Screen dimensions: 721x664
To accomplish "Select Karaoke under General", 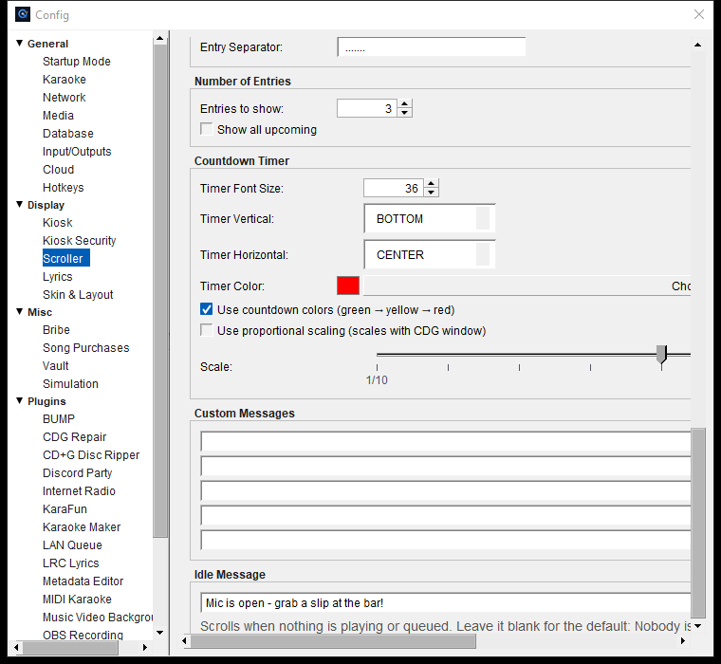I will [65, 79].
